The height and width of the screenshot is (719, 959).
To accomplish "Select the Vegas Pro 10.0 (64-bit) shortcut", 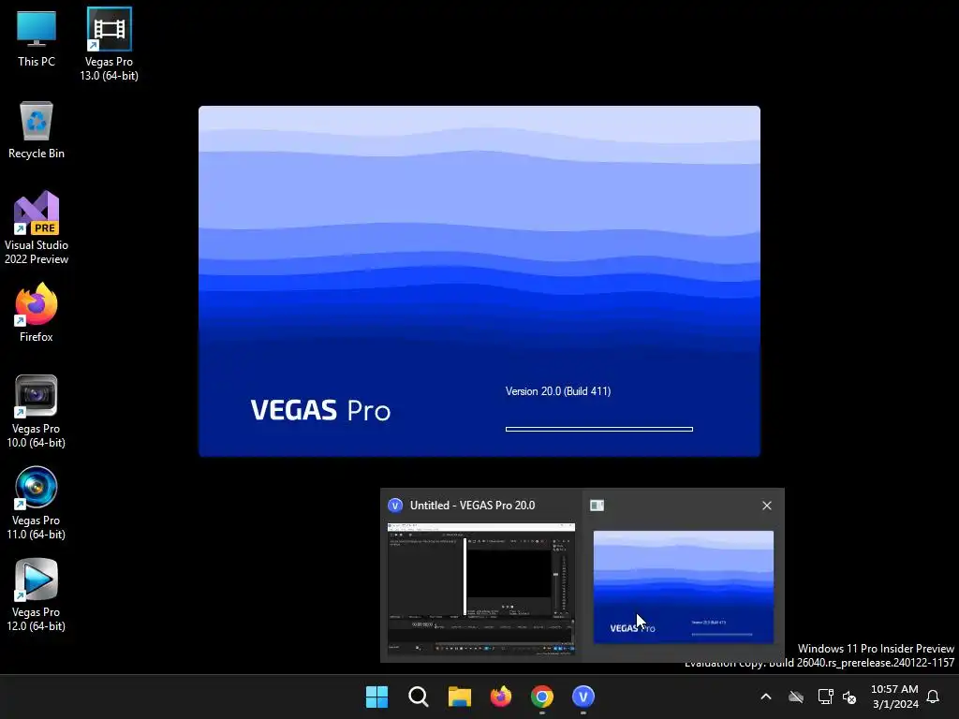I will tap(37, 412).
